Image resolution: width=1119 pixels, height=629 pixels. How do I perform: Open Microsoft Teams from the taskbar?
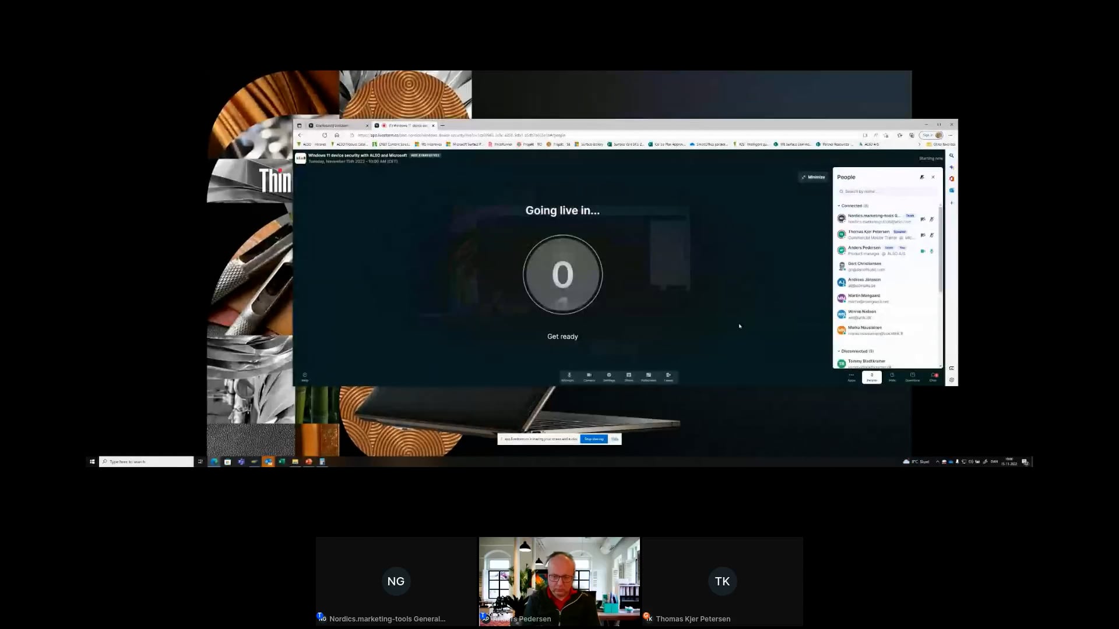coord(241,462)
